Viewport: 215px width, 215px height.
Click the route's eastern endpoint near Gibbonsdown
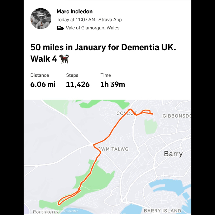coord(153,114)
